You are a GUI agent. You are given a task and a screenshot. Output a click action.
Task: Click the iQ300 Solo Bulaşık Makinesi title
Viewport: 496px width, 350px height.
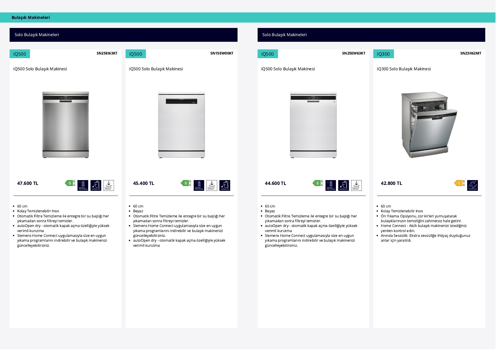[x=404, y=69]
